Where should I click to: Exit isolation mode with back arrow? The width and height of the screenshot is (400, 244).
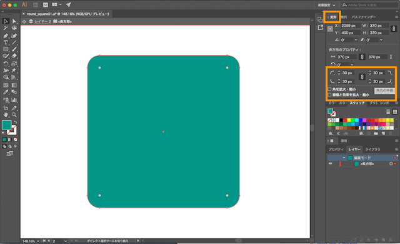coord(24,21)
